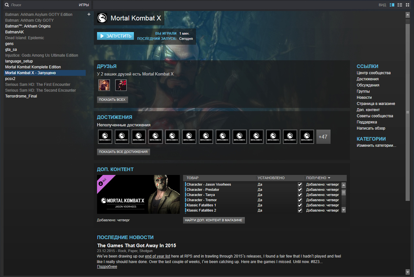Click НАЙТИ ДОП. КОНТЕНТ В МАГАЗИНЕ button

pos(214,220)
